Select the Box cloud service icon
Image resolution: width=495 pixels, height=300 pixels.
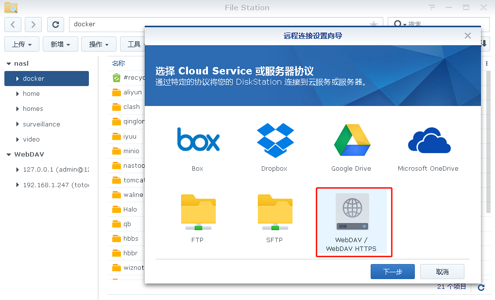pos(198,140)
